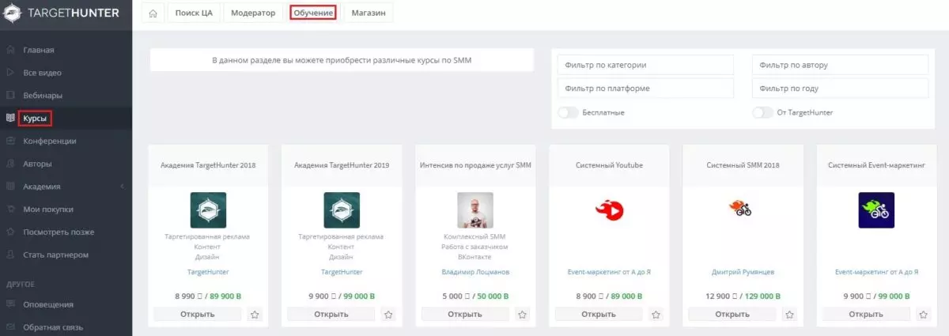Click the Оповещения sidebar icon
The image size is (949, 336).
(10, 304)
